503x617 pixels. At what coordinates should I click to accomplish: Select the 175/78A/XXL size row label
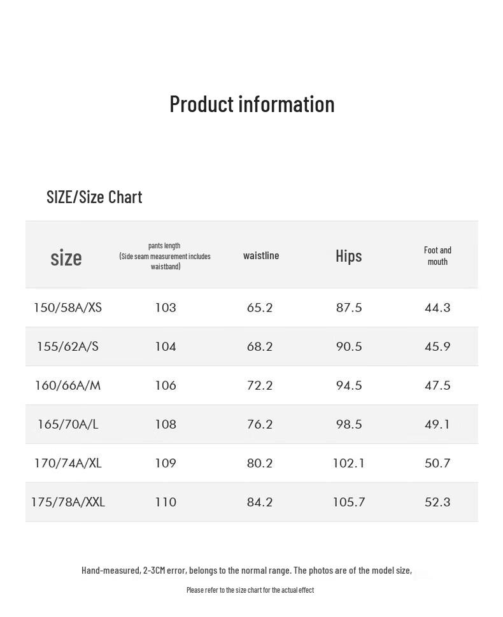tap(67, 502)
